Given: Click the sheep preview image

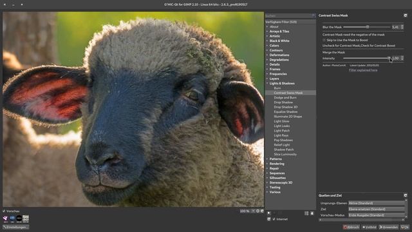Looking at the screenshot, I should click(x=133, y=109).
